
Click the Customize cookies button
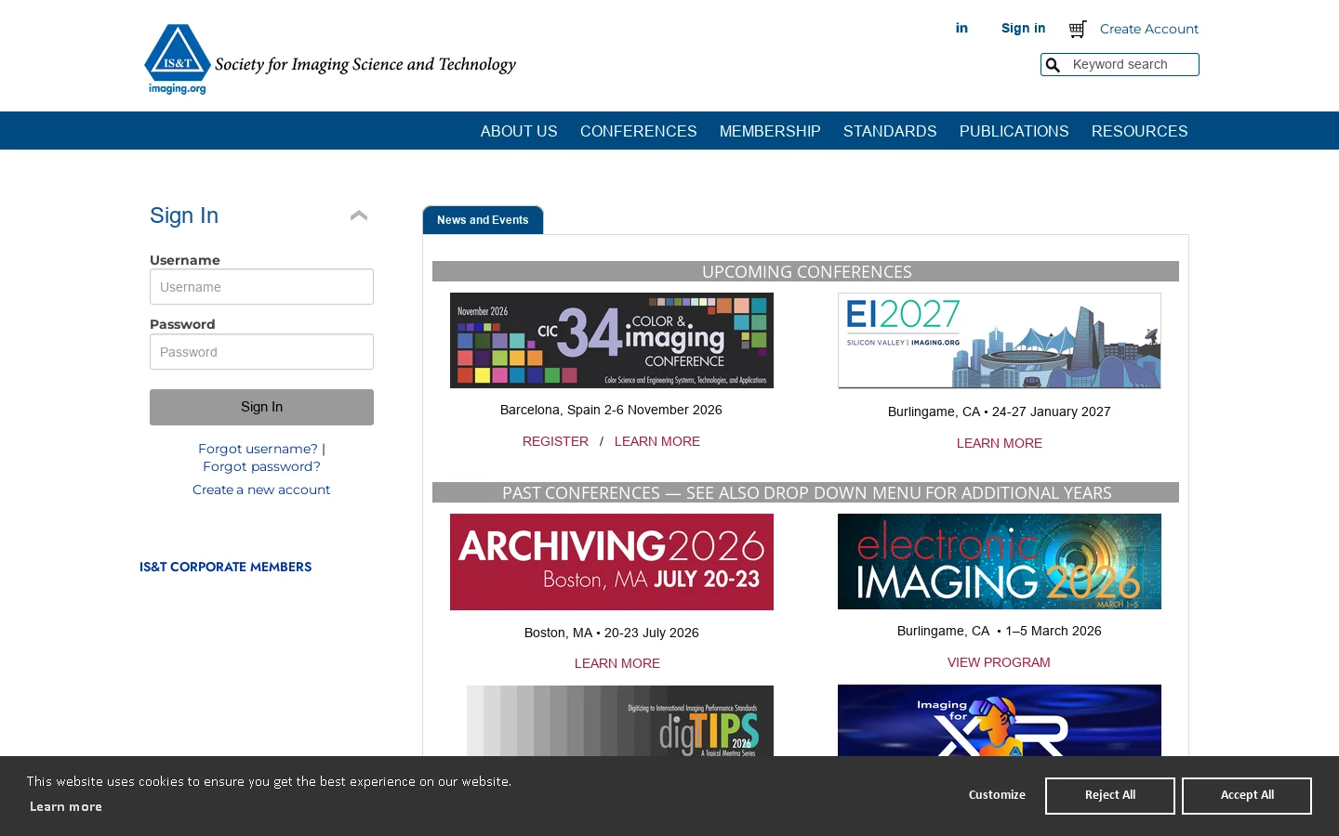coord(997,795)
